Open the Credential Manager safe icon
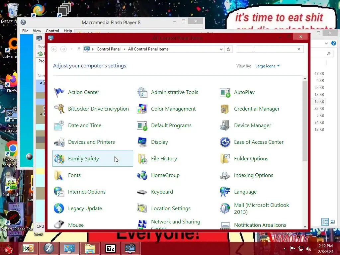 pos(225,109)
